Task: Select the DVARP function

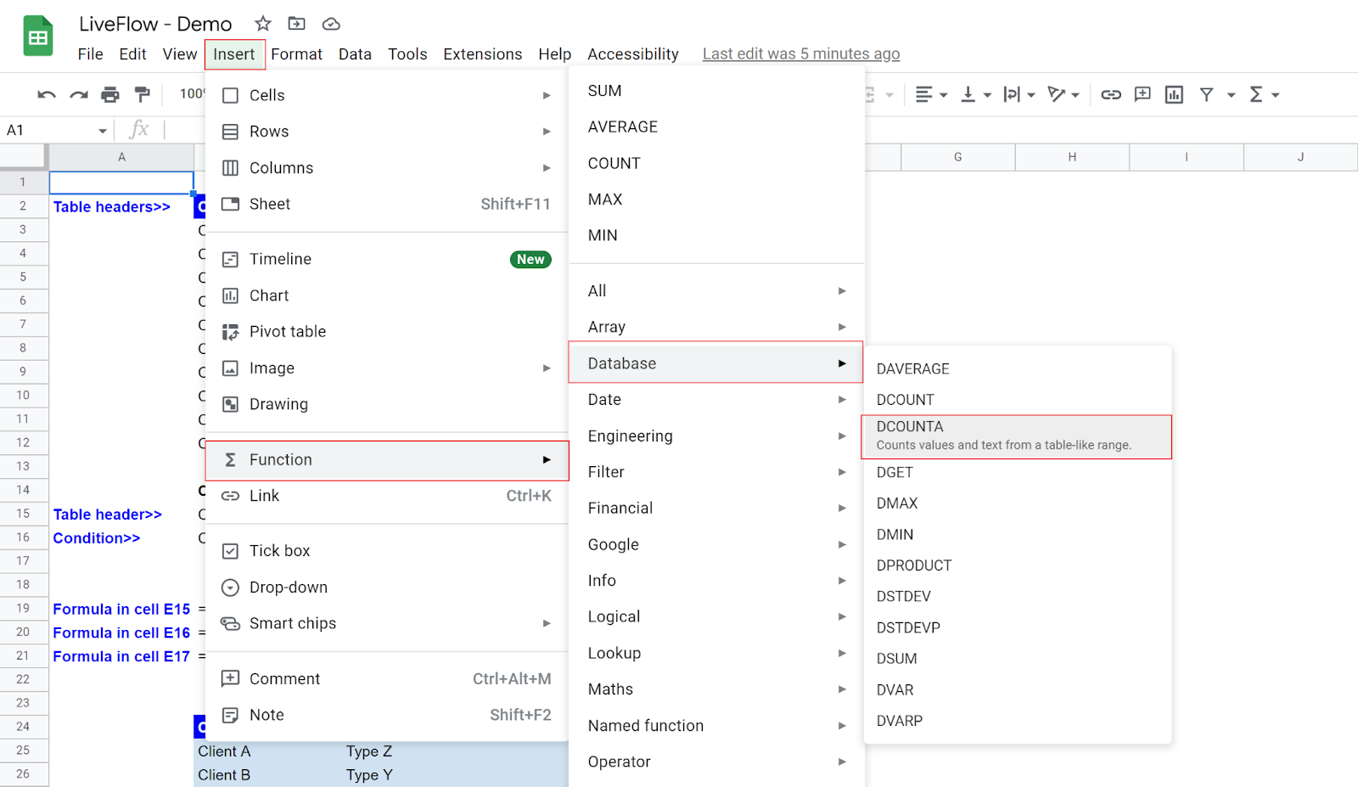Action: [1017, 721]
